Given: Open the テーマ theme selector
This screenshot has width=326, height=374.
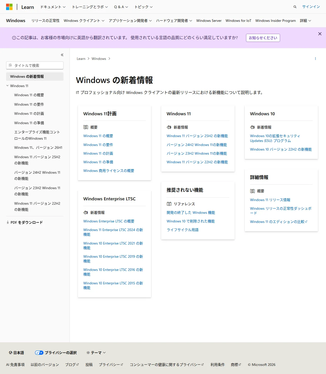Looking at the screenshot, I should coord(96,353).
